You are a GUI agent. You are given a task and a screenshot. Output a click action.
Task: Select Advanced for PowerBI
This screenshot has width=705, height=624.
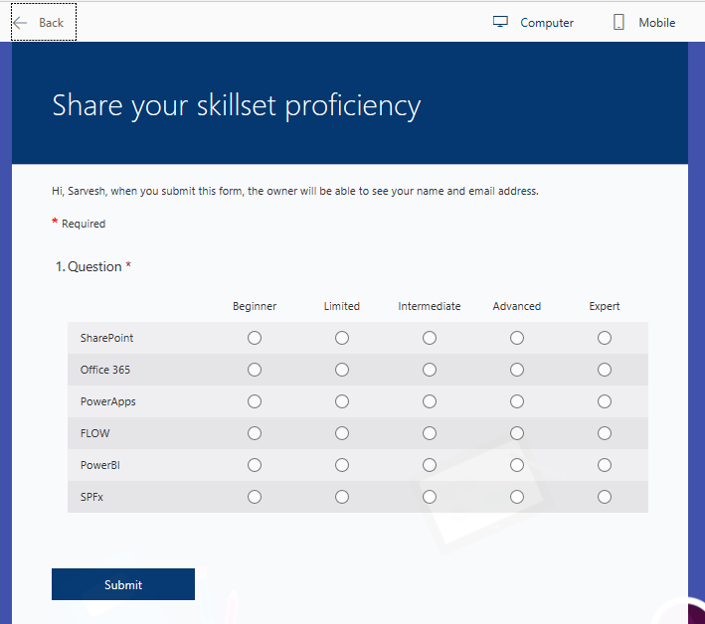(x=517, y=465)
